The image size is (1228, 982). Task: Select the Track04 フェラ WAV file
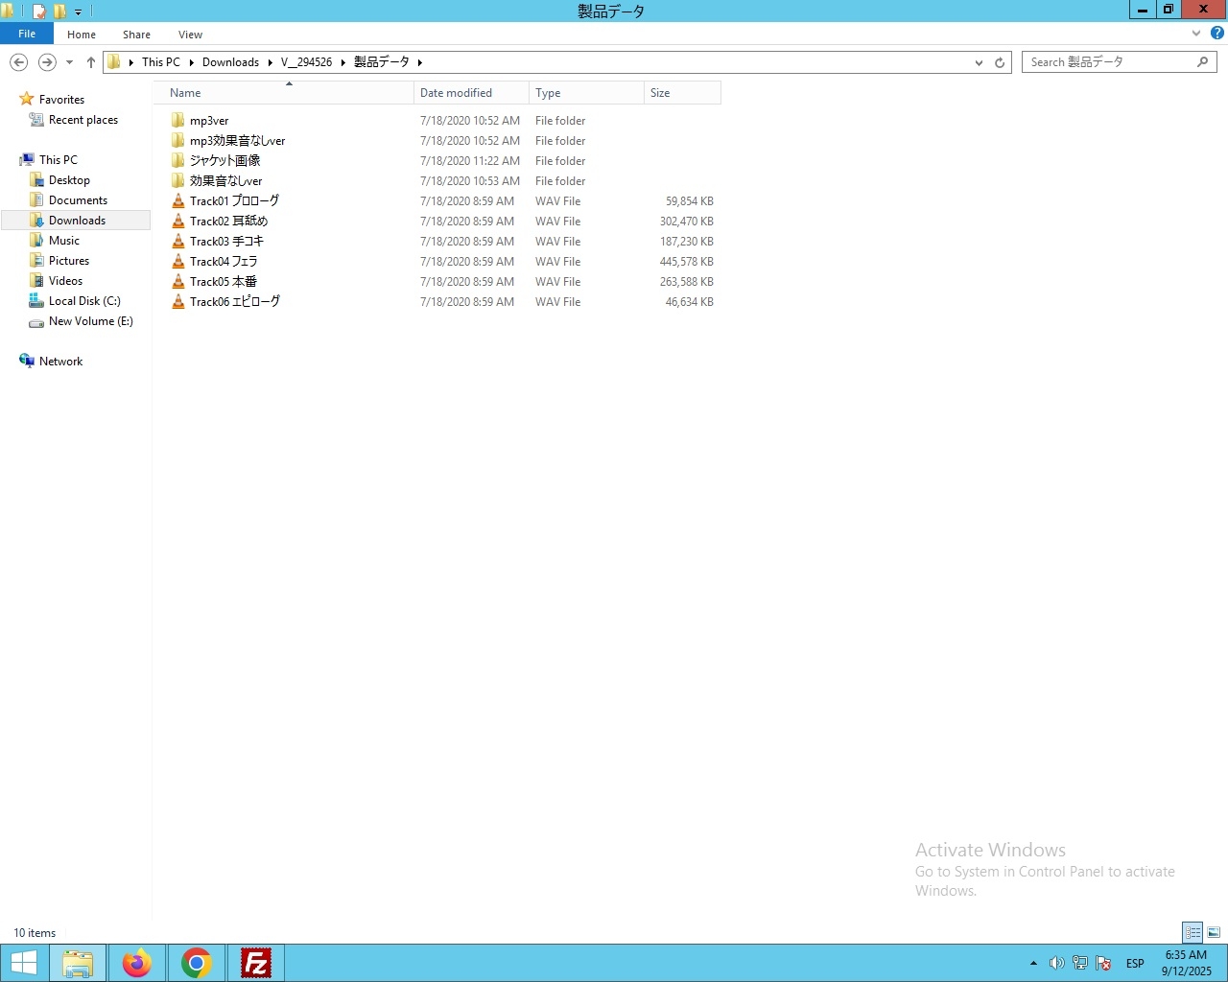pos(224,262)
